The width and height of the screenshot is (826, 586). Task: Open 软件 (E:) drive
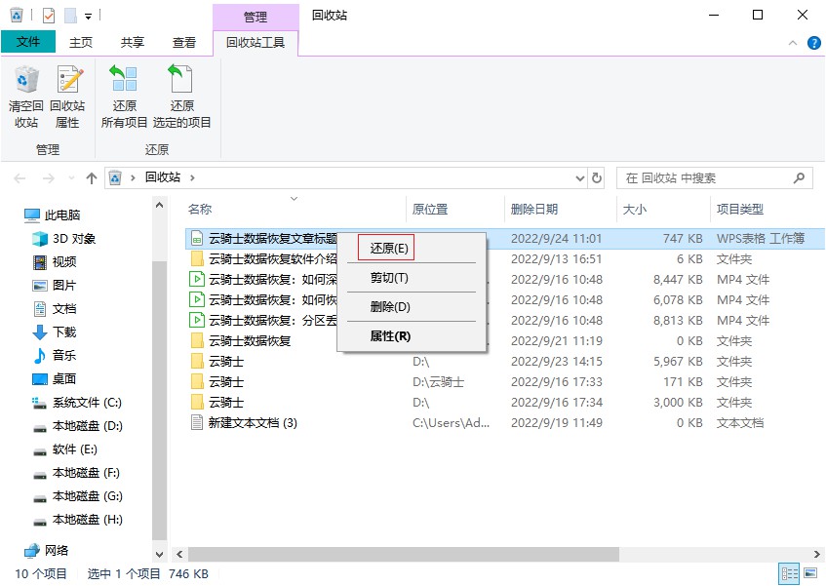(x=64, y=449)
